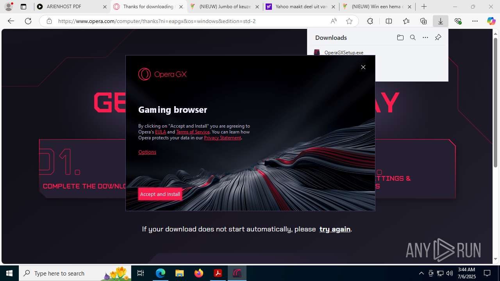The image size is (500, 281).
Task: Open the EULA link
Action: pos(161,132)
